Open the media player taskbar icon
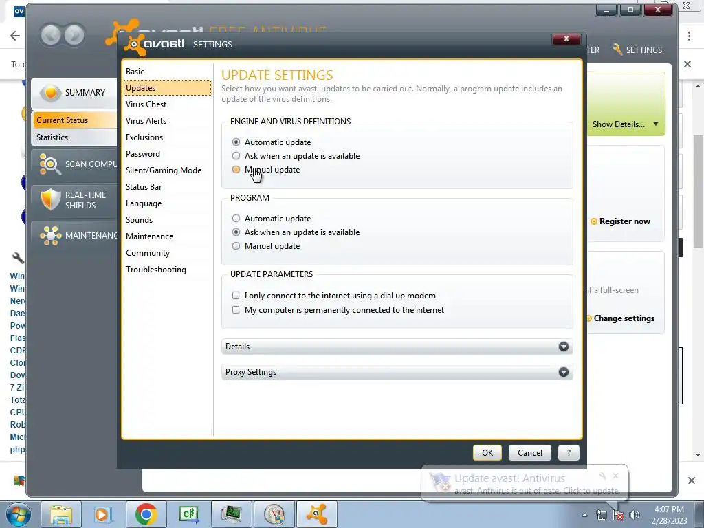The width and height of the screenshot is (704, 528). click(103, 514)
